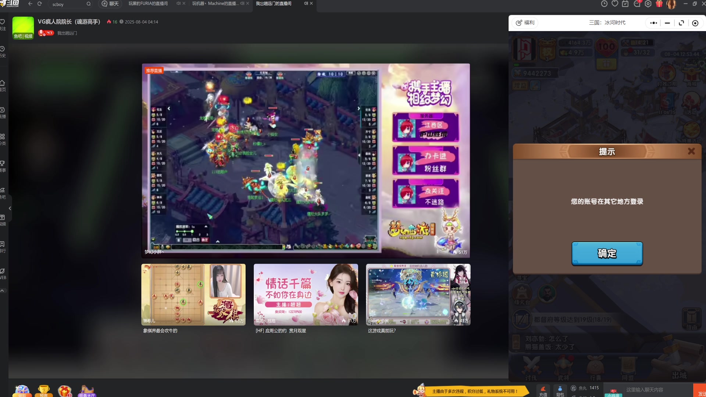706x397 pixels.
Task: Open the calendar check-in icon
Action: click(x=625, y=4)
